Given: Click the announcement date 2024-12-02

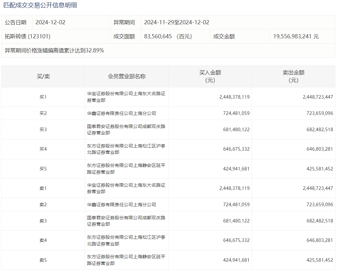Looking at the screenshot, I should (50, 22).
